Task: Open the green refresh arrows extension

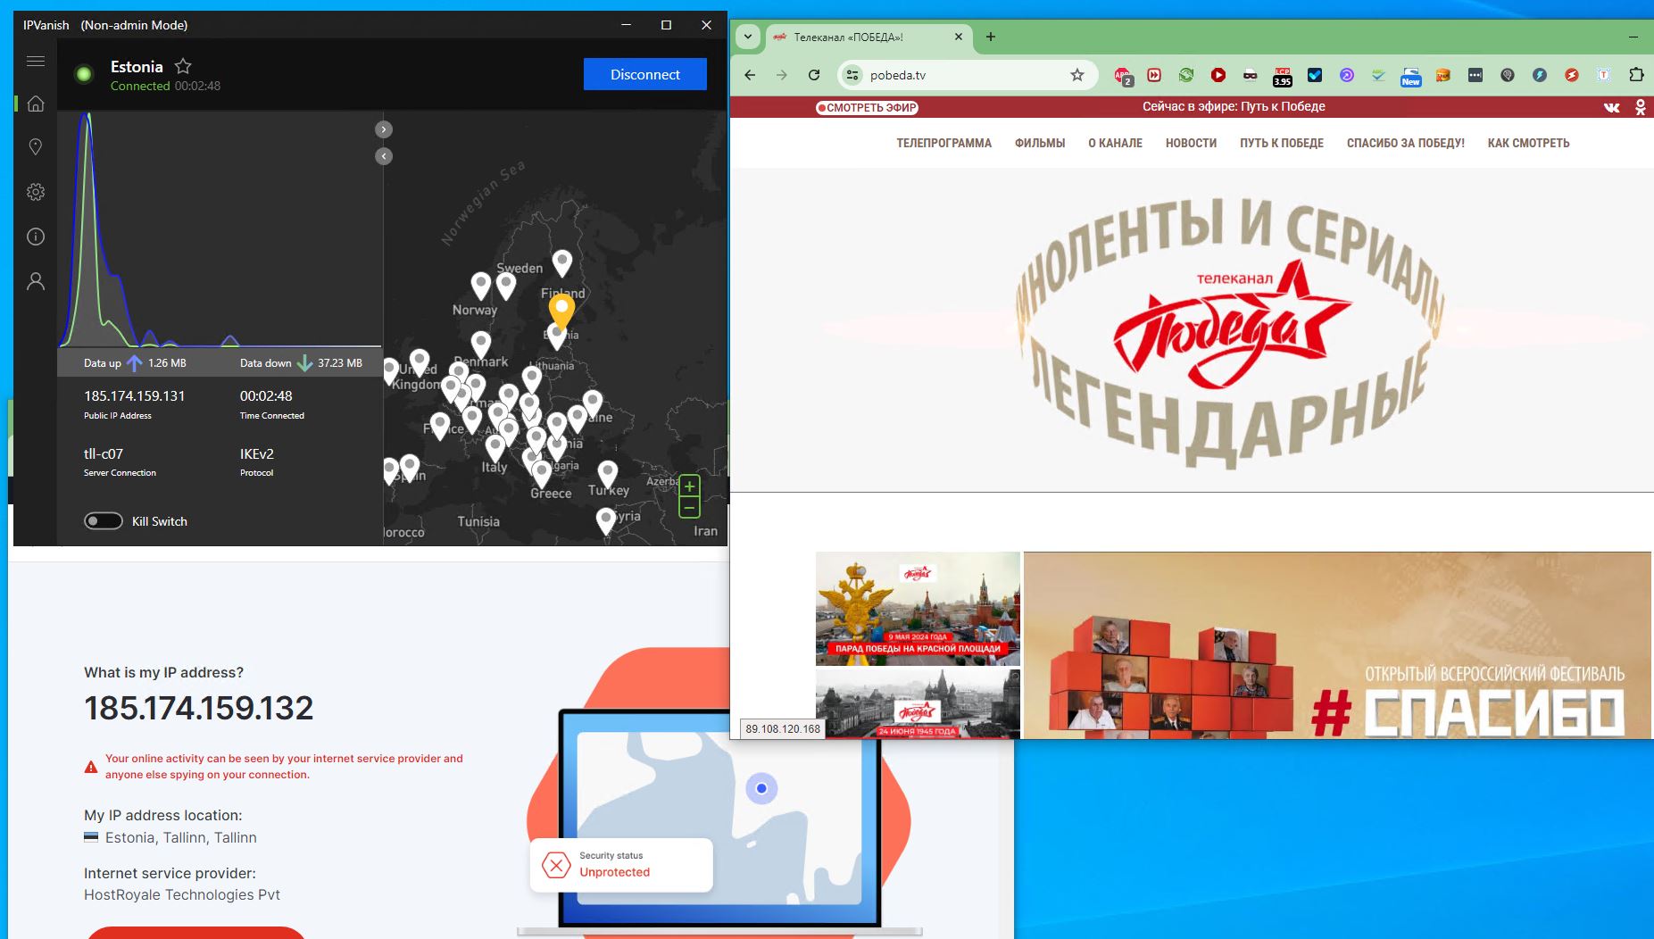Action: (x=1186, y=75)
